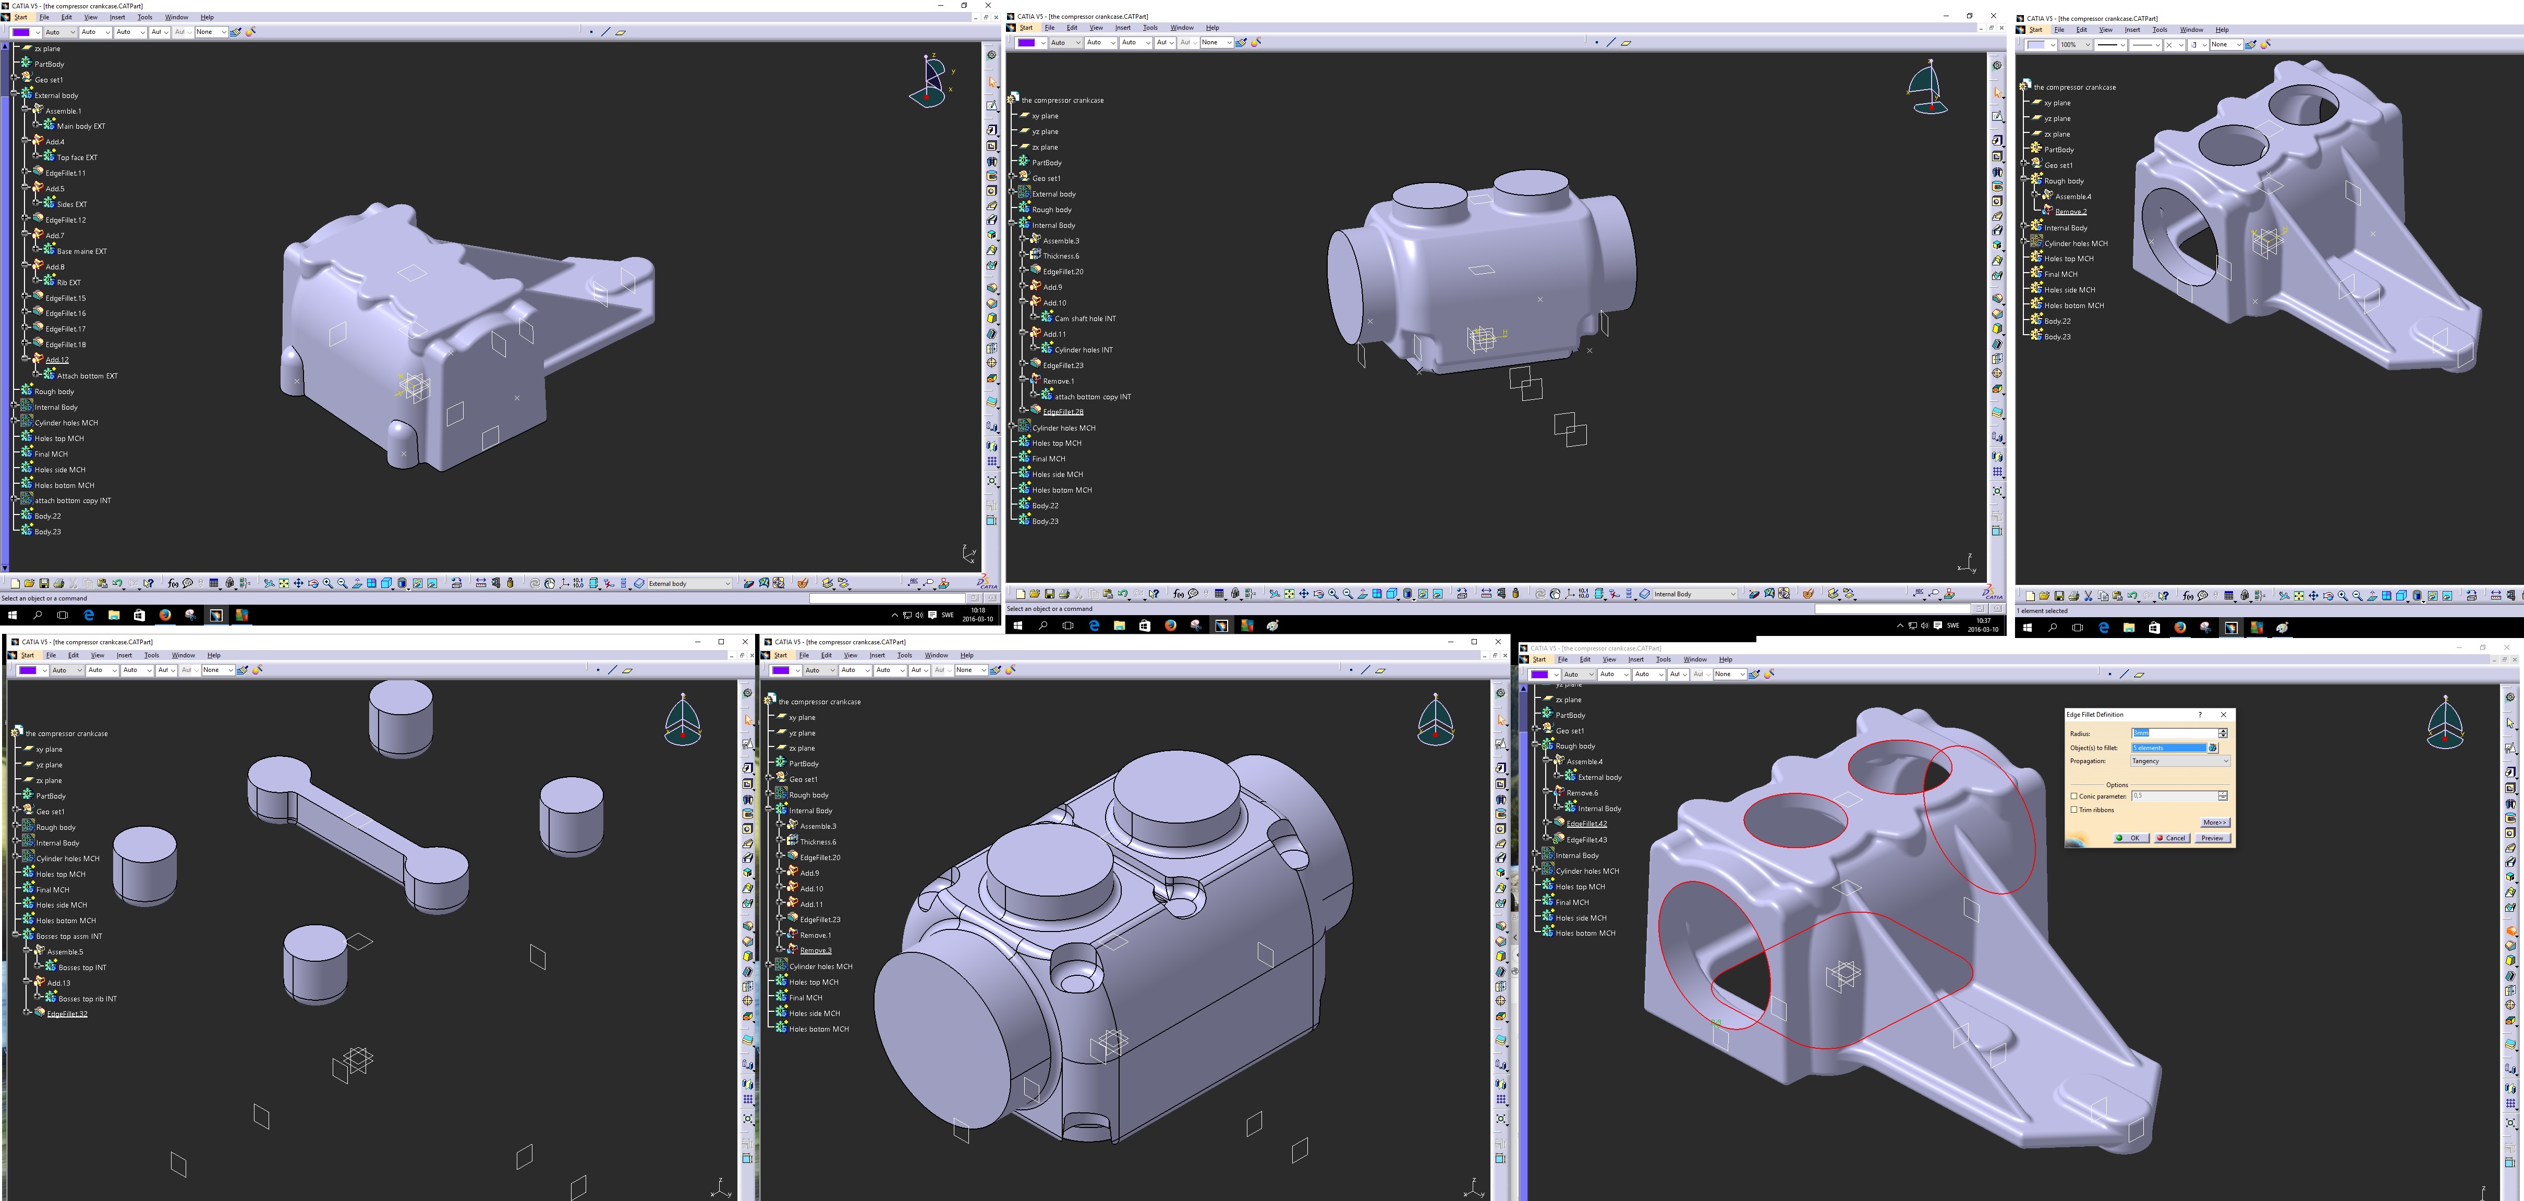2524x1201 pixels.
Task: Open Firefox from the taskbar
Action: [x=166, y=616]
